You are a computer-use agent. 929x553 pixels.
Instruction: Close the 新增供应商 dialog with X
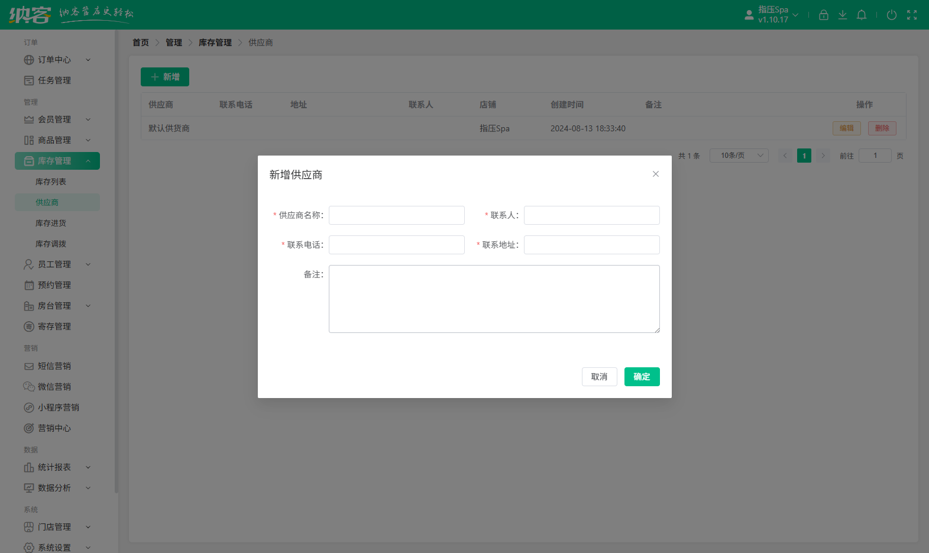[x=655, y=174]
